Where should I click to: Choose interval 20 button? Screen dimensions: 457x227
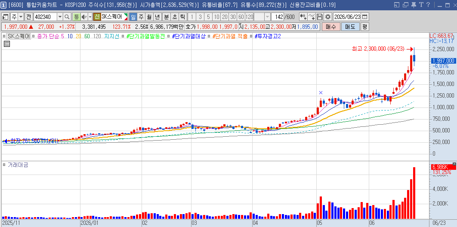(x=225, y=17)
